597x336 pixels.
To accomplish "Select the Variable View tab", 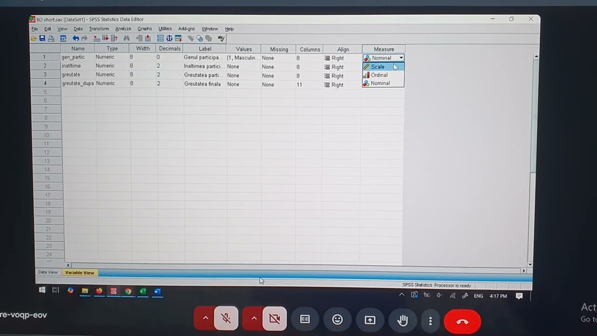I will [x=79, y=273].
